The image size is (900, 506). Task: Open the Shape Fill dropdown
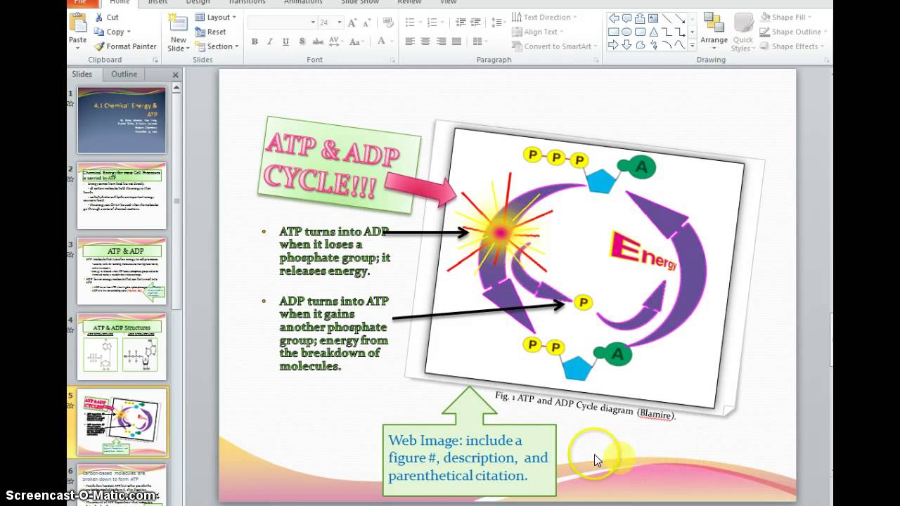[785, 17]
